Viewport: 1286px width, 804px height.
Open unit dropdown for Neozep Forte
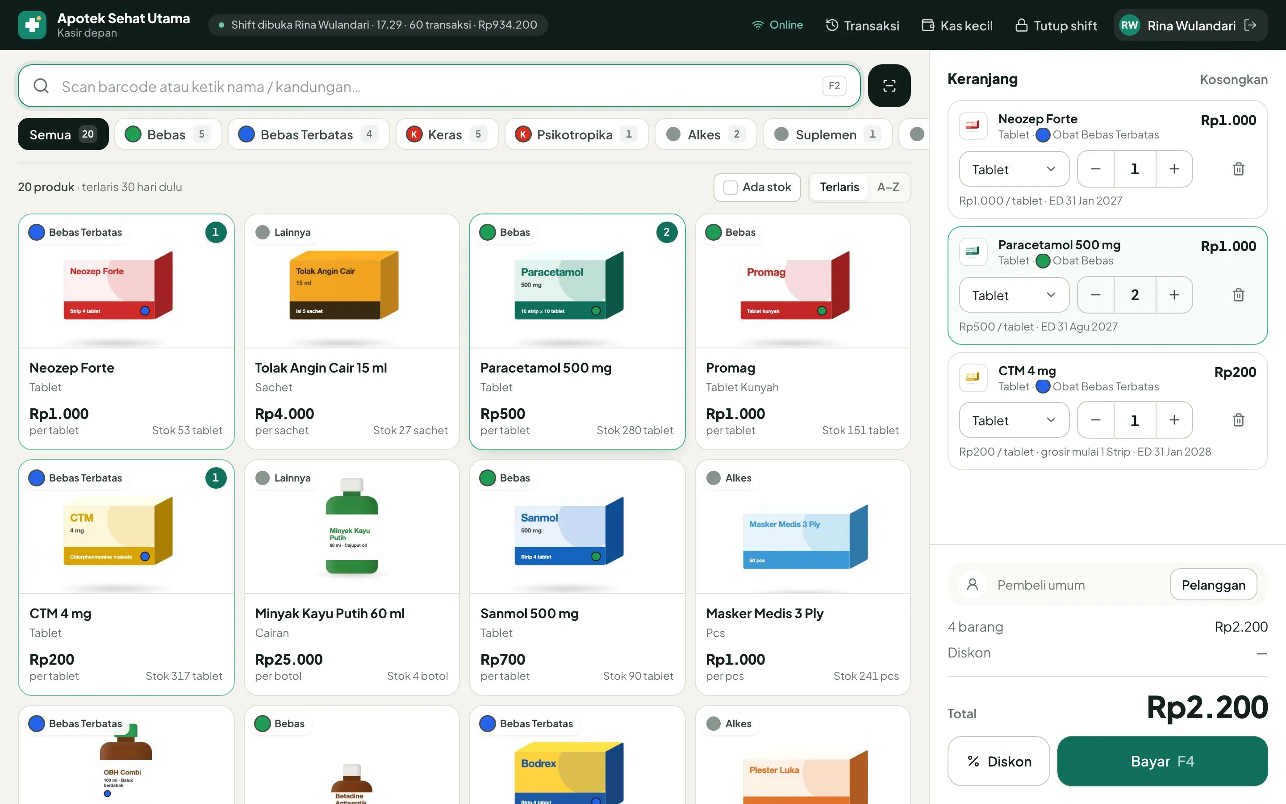click(x=1013, y=169)
